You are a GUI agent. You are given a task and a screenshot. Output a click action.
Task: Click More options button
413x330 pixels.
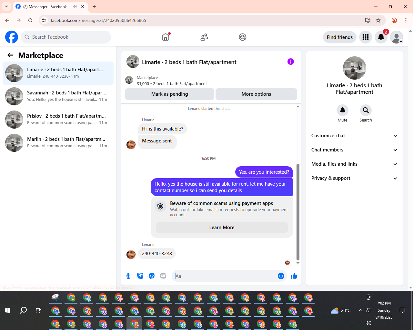click(x=256, y=94)
